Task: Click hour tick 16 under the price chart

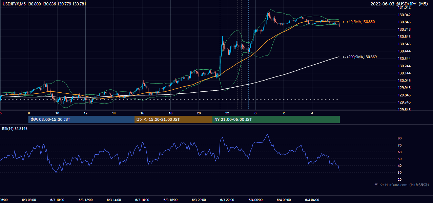Action: coord(142,113)
